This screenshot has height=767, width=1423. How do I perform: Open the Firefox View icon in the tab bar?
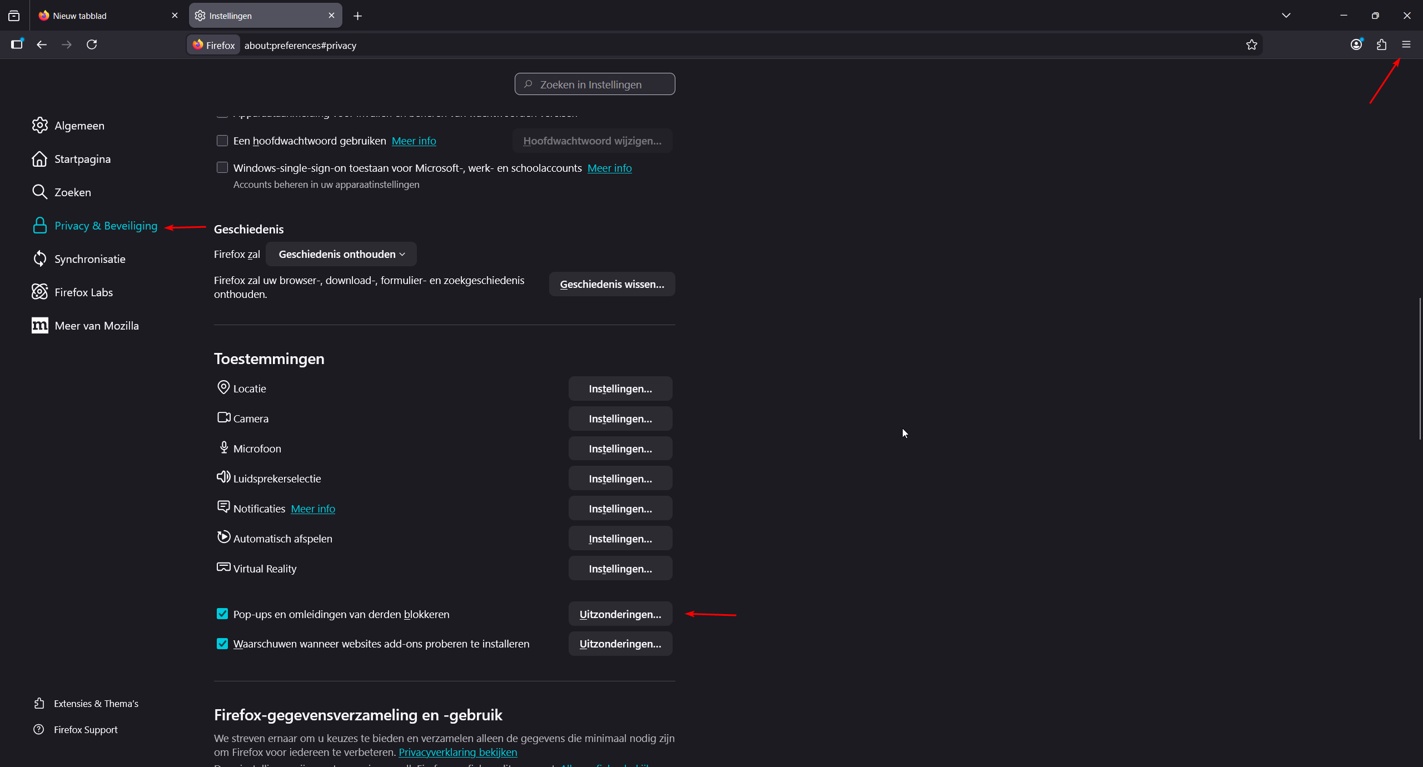[14, 16]
